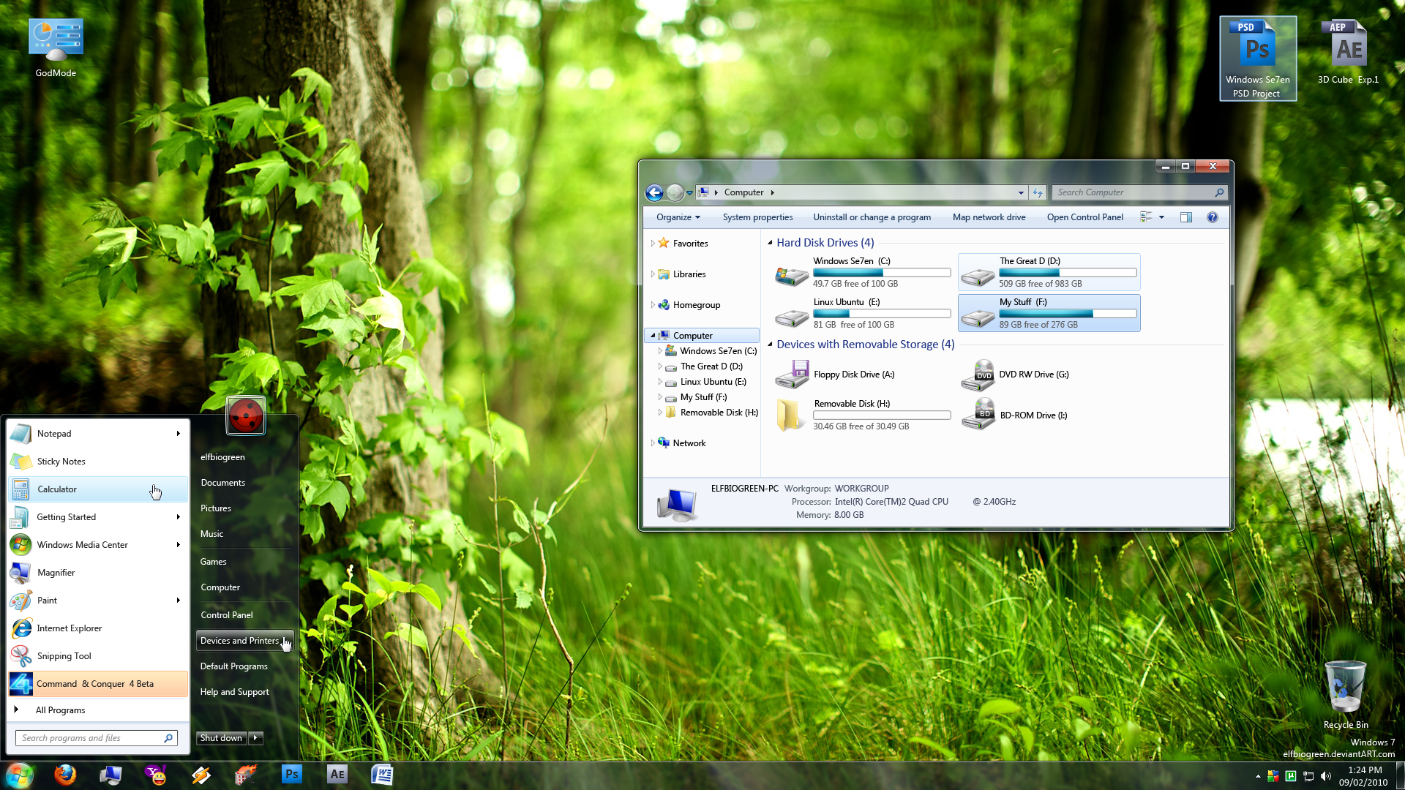This screenshot has height=790, width=1405.
Task: Open Devices and Printers
Action: tap(244, 641)
